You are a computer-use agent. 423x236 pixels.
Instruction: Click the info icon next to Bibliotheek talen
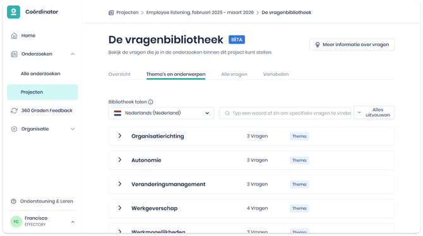tap(150, 102)
